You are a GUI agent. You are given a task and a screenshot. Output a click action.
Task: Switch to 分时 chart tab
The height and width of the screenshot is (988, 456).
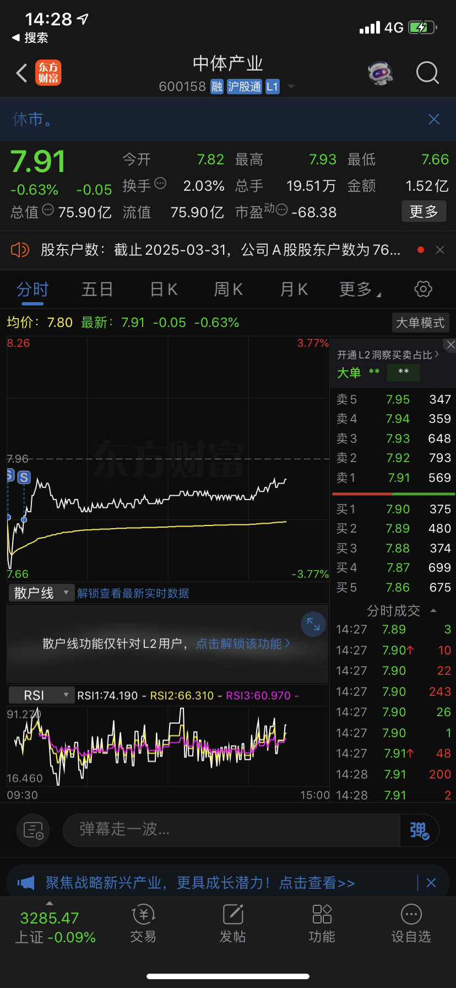32,289
